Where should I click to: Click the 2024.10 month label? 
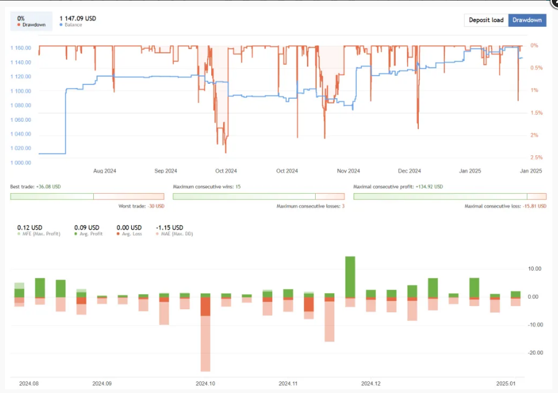pyautogui.click(x=205, y=384)
